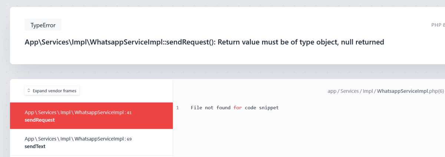Click the bold sendRequest method name in frame
445x157 pixels.
coord(40,120)
